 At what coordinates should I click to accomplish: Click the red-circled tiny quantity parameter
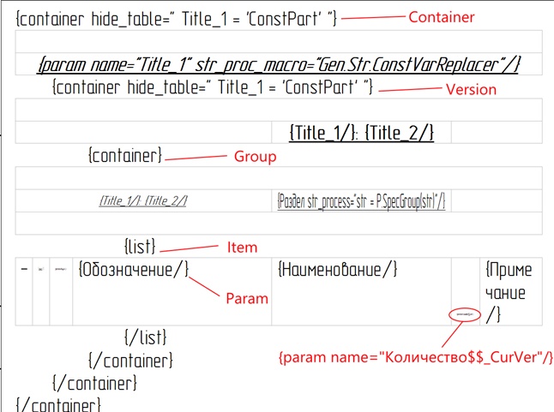463,313
